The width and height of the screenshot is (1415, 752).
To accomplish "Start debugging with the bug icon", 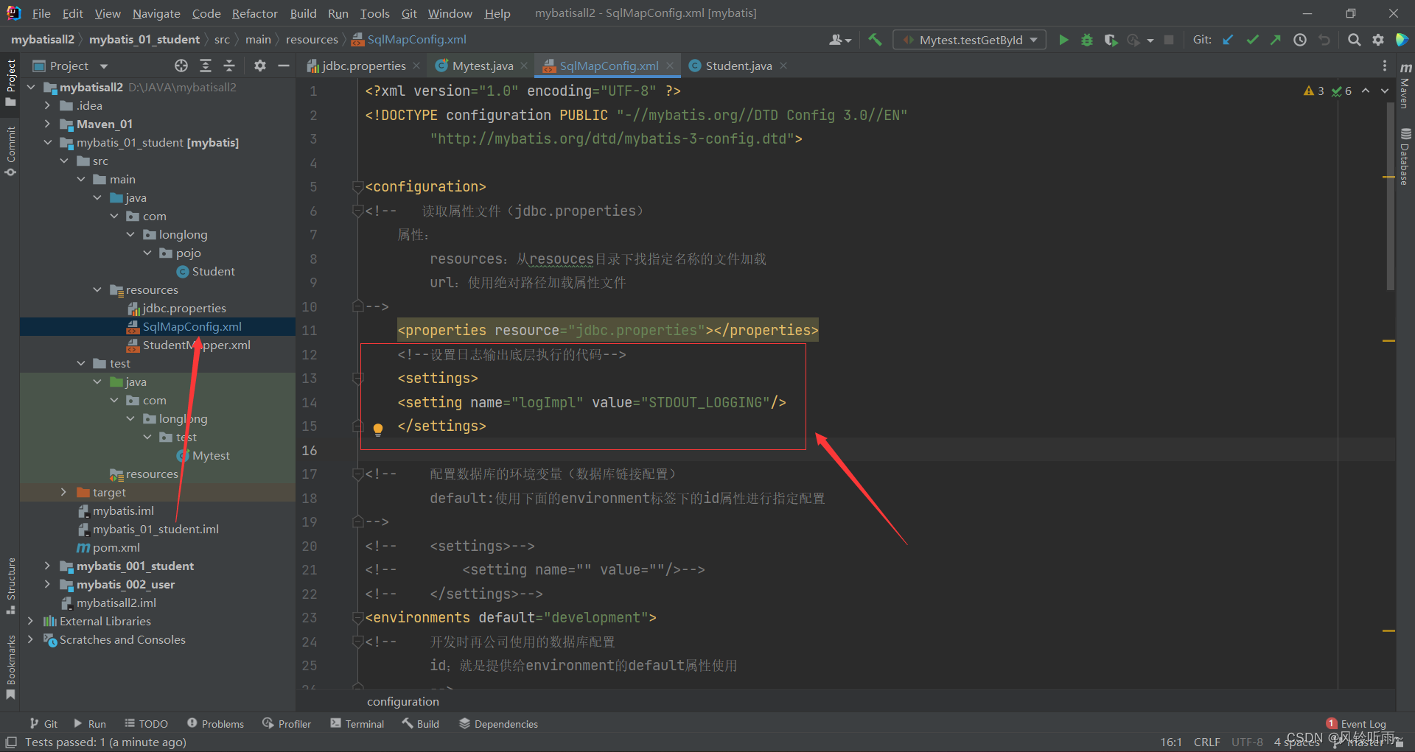I will pyautogui.click(x=1086, y=40).
